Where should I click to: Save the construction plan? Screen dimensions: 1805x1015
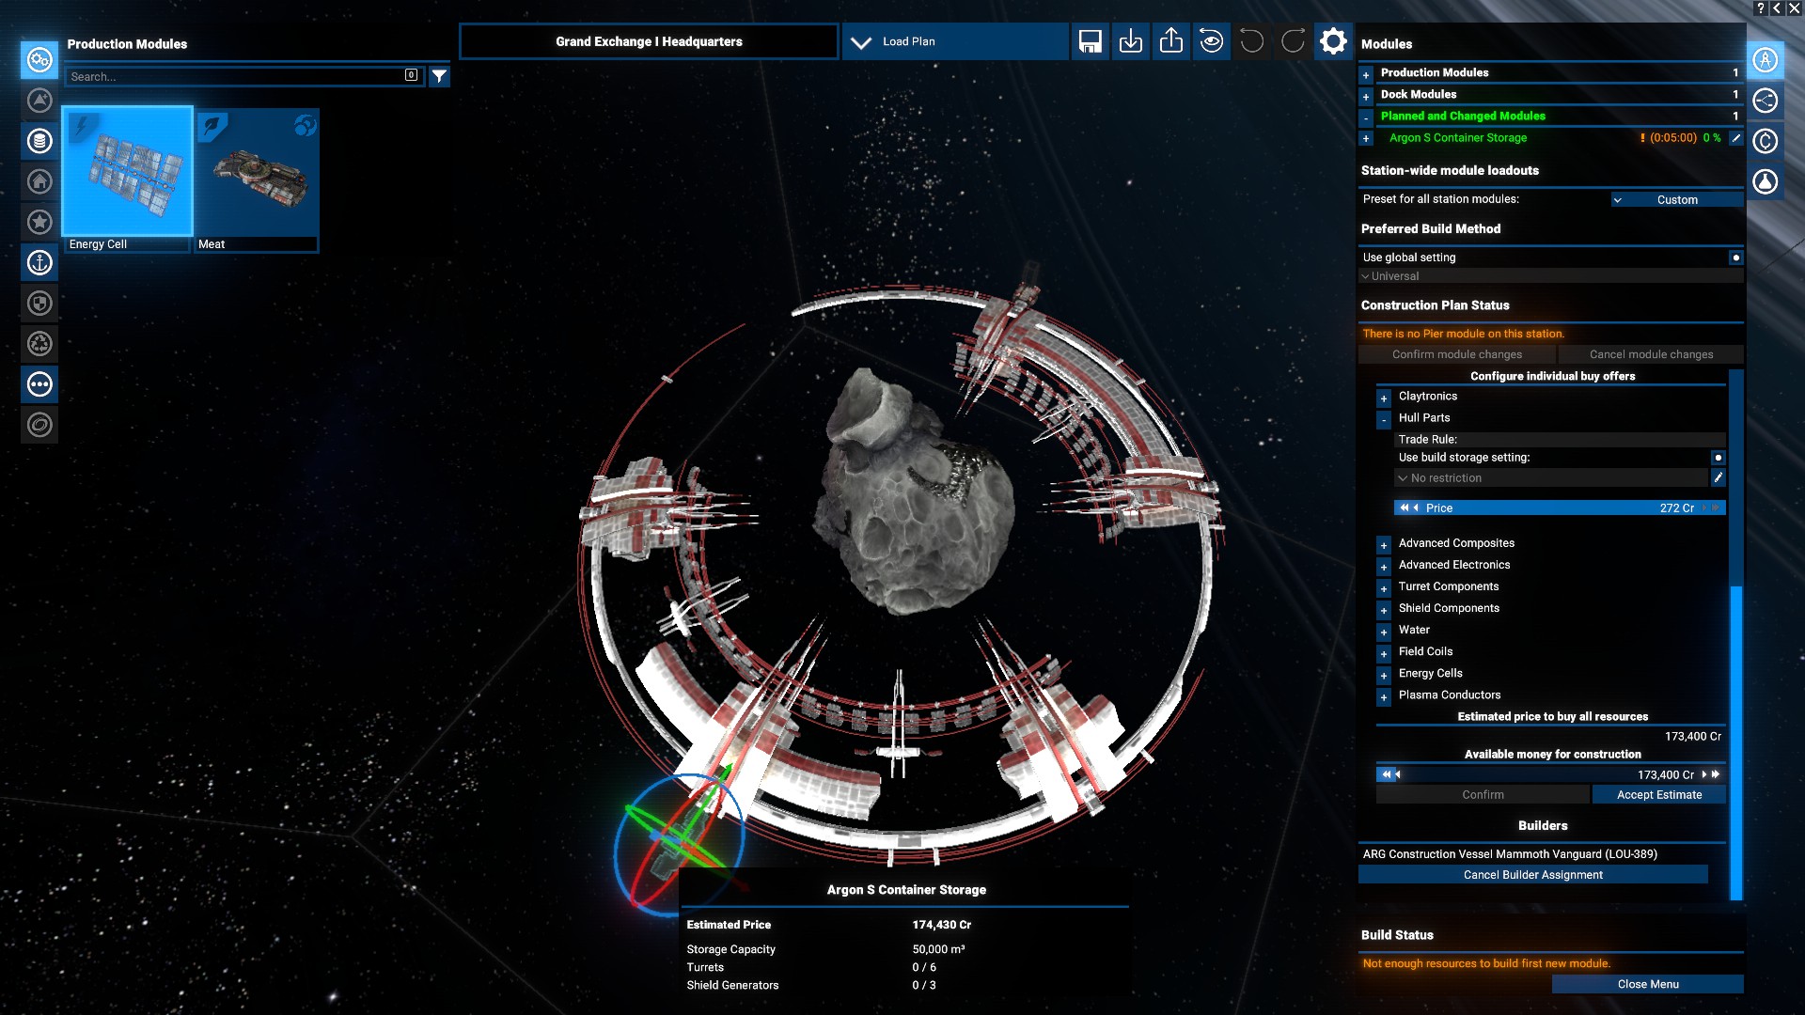pos(1091,41)
